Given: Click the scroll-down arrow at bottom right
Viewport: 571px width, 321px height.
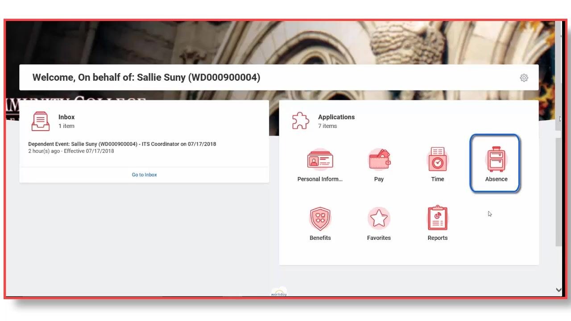Looking at the screenshot, I should click(559, 290).
